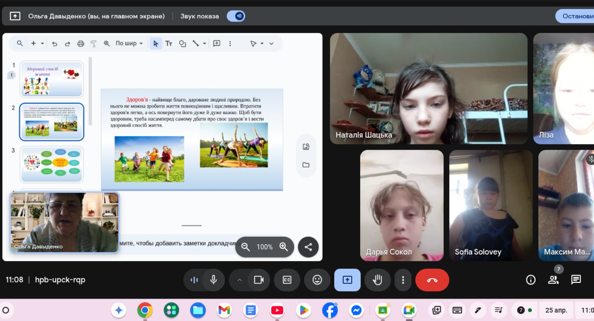Expand the pointer mode dropdown arrow
Screen dimensions: 594x321
pos(262,43)
